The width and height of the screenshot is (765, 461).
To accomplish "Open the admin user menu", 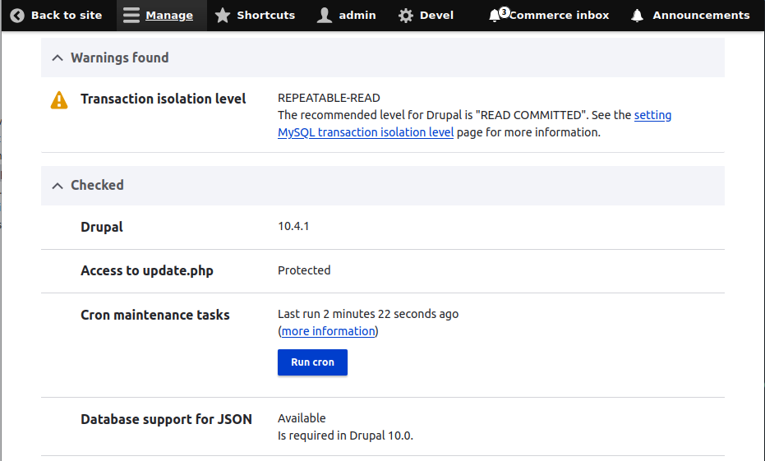I will (347, 16).
